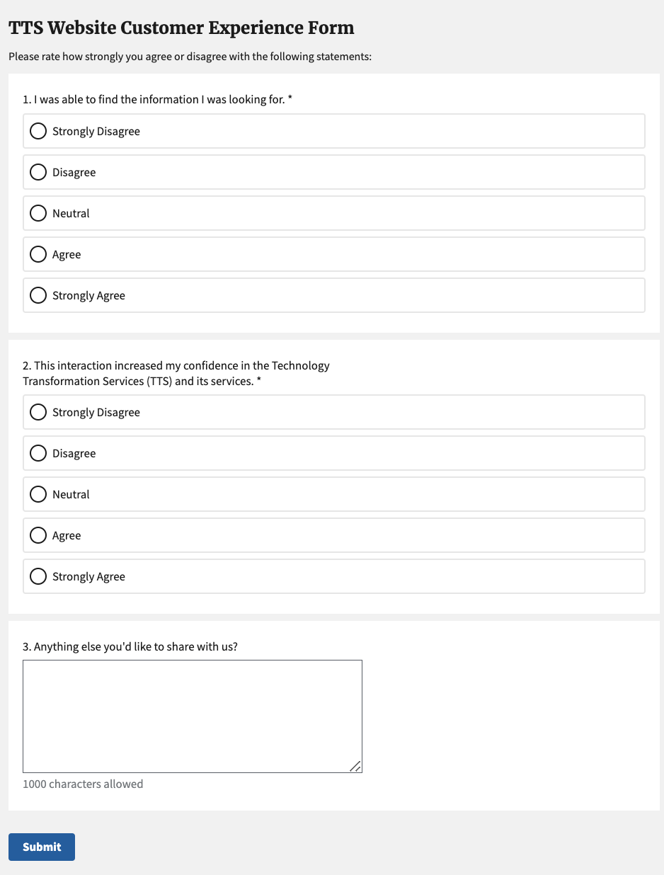Click the question 1 label text
The width and height of the screenshot is (664, 875).
point(153,100)
